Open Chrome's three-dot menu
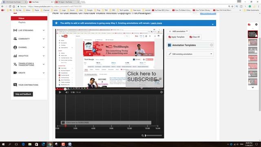 [259, 7]
